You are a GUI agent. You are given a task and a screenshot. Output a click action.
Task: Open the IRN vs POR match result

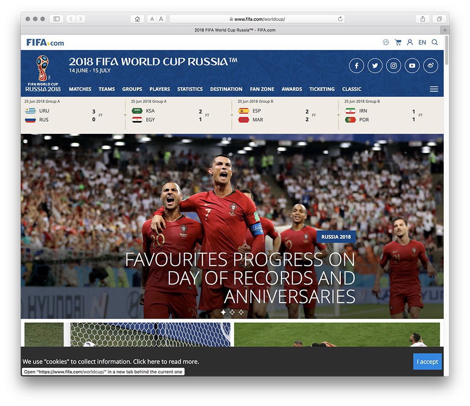click(x=391, y=115)
